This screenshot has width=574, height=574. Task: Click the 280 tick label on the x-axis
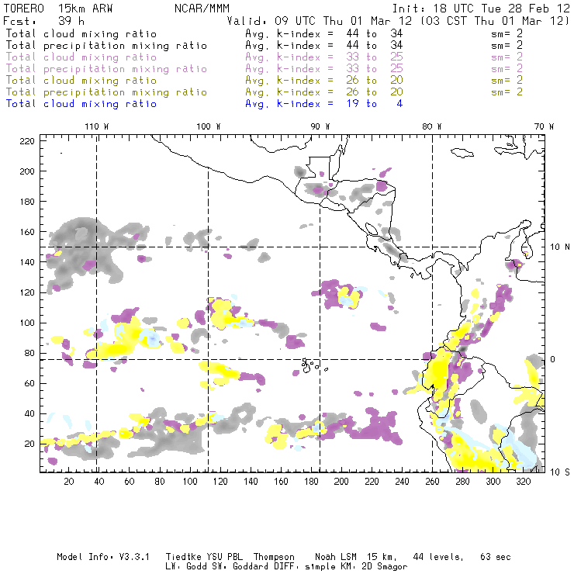coord(463,482)
